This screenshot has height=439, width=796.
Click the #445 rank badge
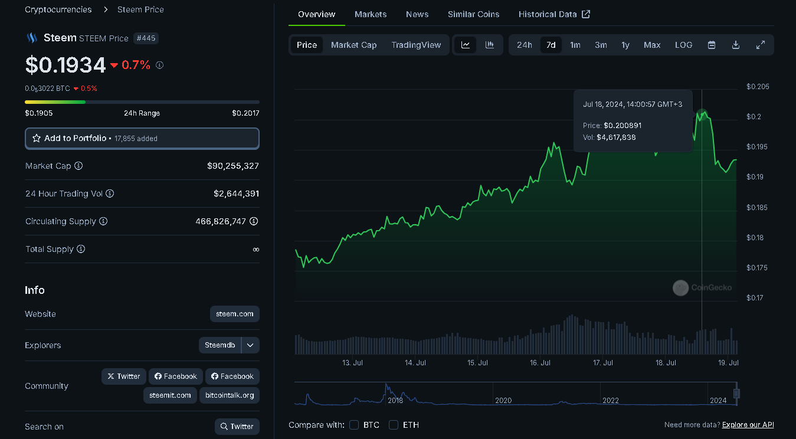tap(146, 38)
